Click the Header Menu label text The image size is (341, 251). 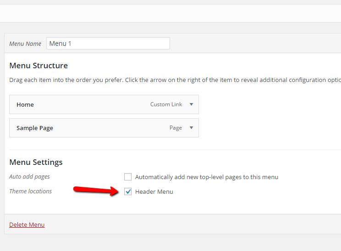pos(154,191)
